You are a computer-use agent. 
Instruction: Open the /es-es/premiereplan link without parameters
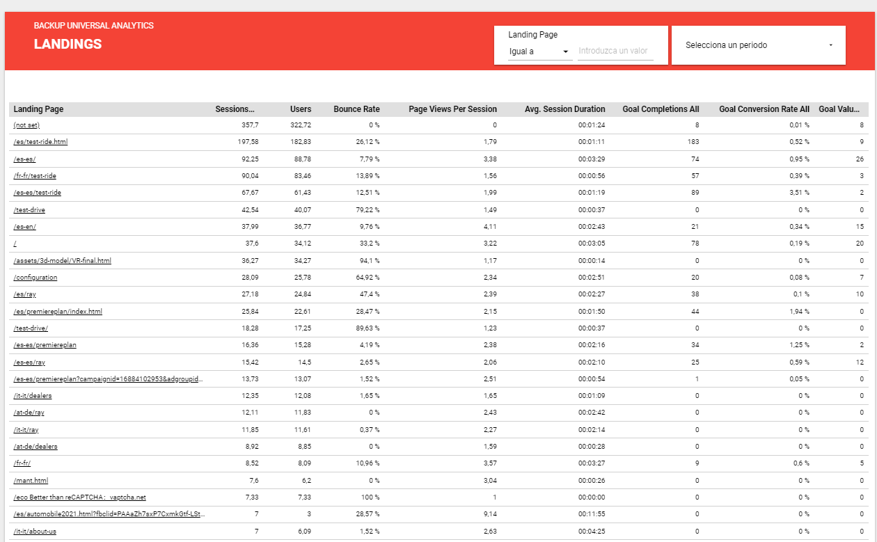(45, 345)
